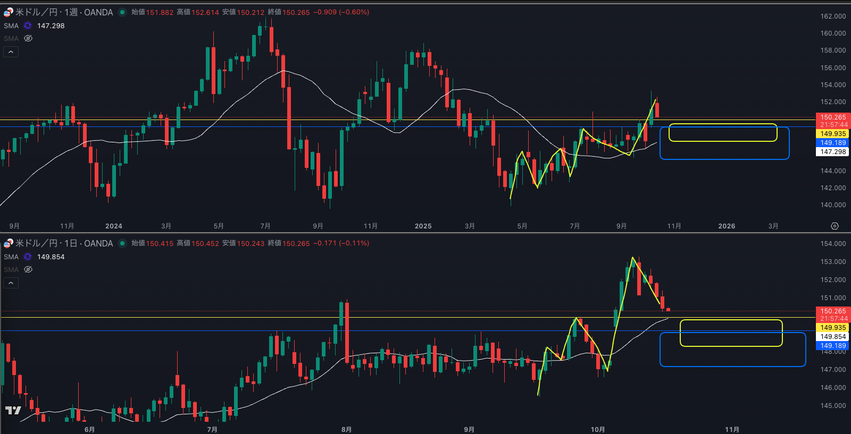Select the SMA 149.854 indicator label
The width and height of the screenshot is (851, 434).
click(x=11, y=257)
